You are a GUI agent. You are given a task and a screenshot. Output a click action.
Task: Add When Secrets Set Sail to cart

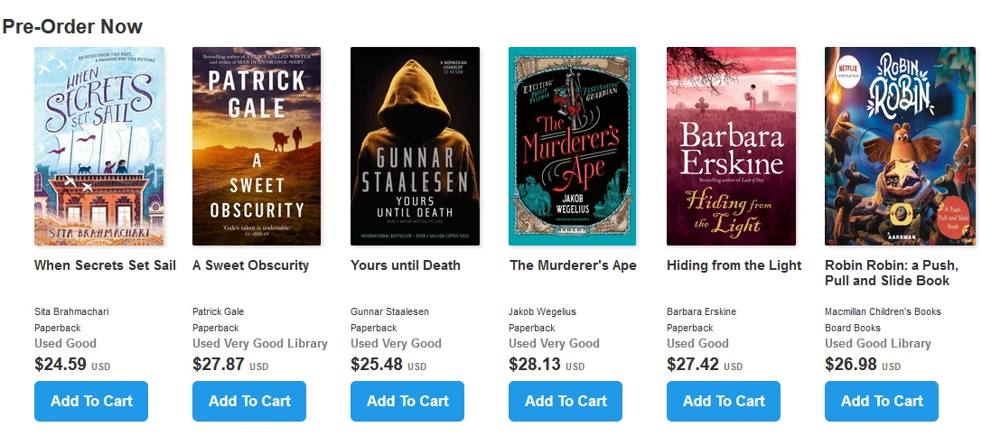91,402
